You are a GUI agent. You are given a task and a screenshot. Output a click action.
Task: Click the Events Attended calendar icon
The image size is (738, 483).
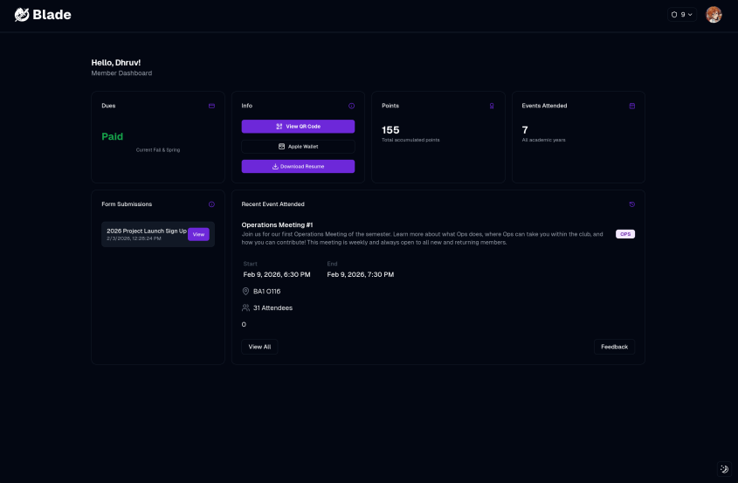pyautogui.click(x=632, y=106)
